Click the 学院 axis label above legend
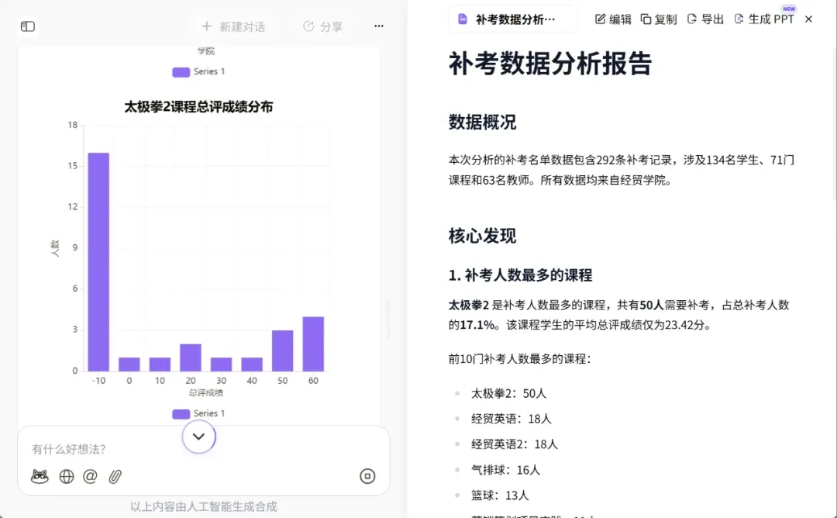This screenshot has height=518, width=837. point(205,50)
